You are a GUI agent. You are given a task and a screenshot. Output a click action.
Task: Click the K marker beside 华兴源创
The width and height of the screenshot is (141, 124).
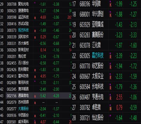pyautogui.click(x=111, y=15)
